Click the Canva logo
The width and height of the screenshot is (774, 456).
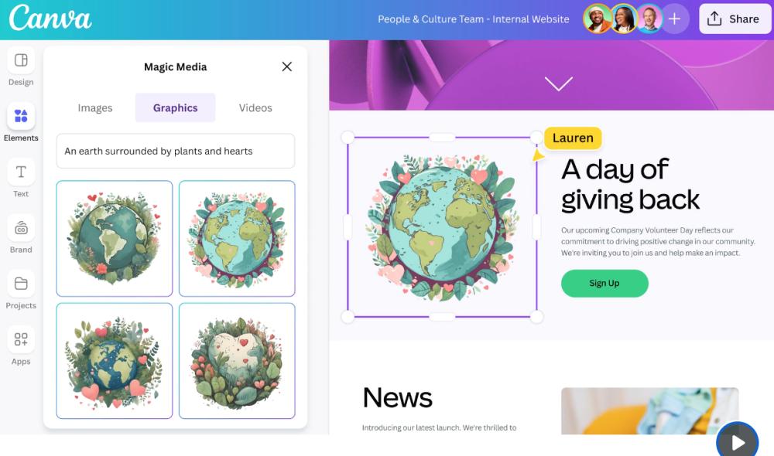pos(50,19)
